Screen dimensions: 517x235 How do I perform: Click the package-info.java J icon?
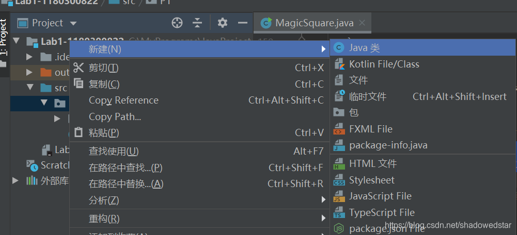click(x=339, y=145)
